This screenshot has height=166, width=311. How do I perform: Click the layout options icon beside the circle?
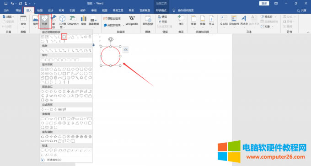pos(126,49)
